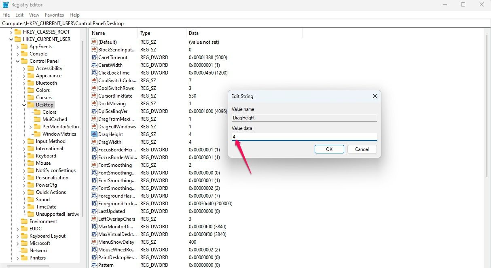The width and height of the screenshot is (491, 268).
Task: Select the WindowMetrics folder icon
Action: pos(37,134)
